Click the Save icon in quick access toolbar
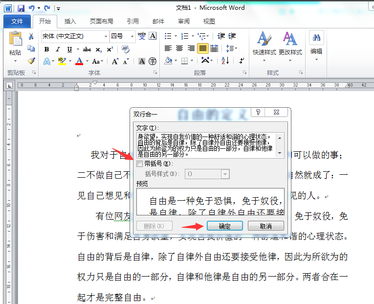Screen dimensions: 374x304 [21, 8]
